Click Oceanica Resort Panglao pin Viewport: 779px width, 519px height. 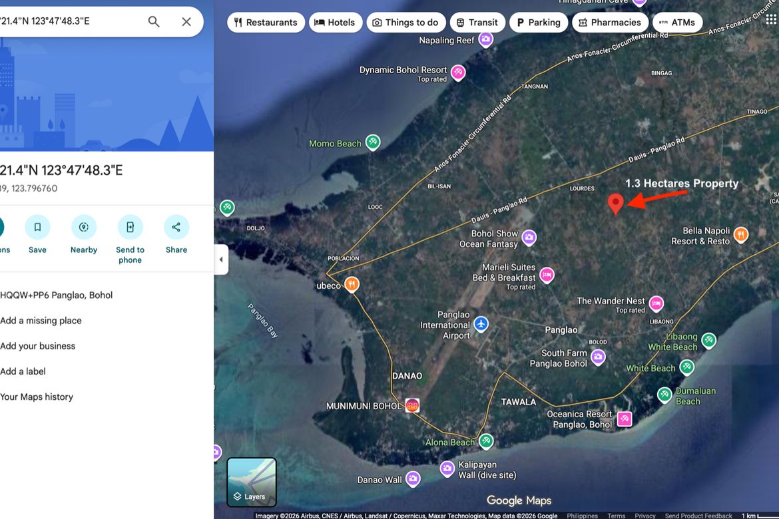tap(625, 419)
